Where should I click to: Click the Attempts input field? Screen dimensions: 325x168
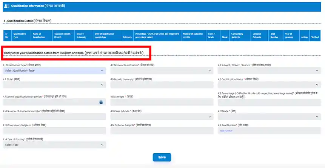coord(162,102)
